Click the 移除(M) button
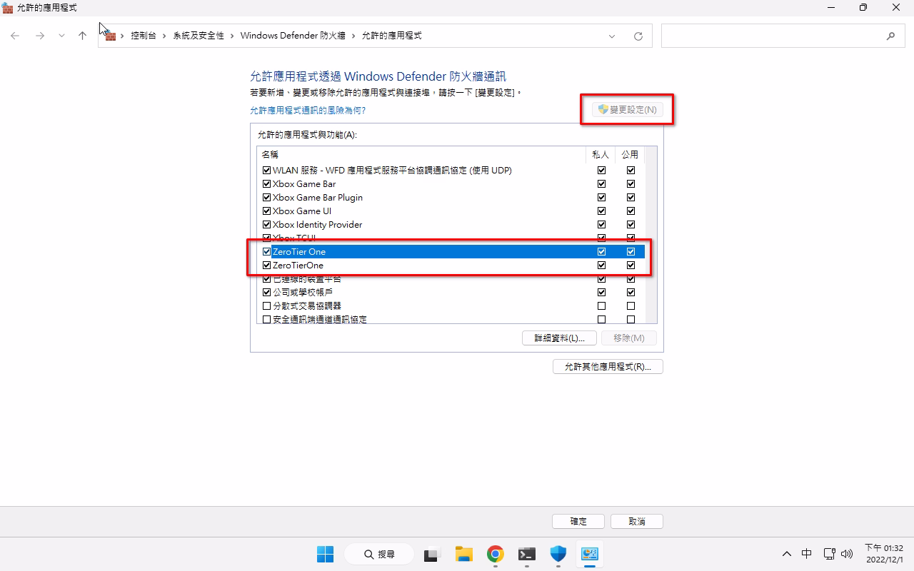The width and height of the screenshot is (914, 571). [628, 338]
